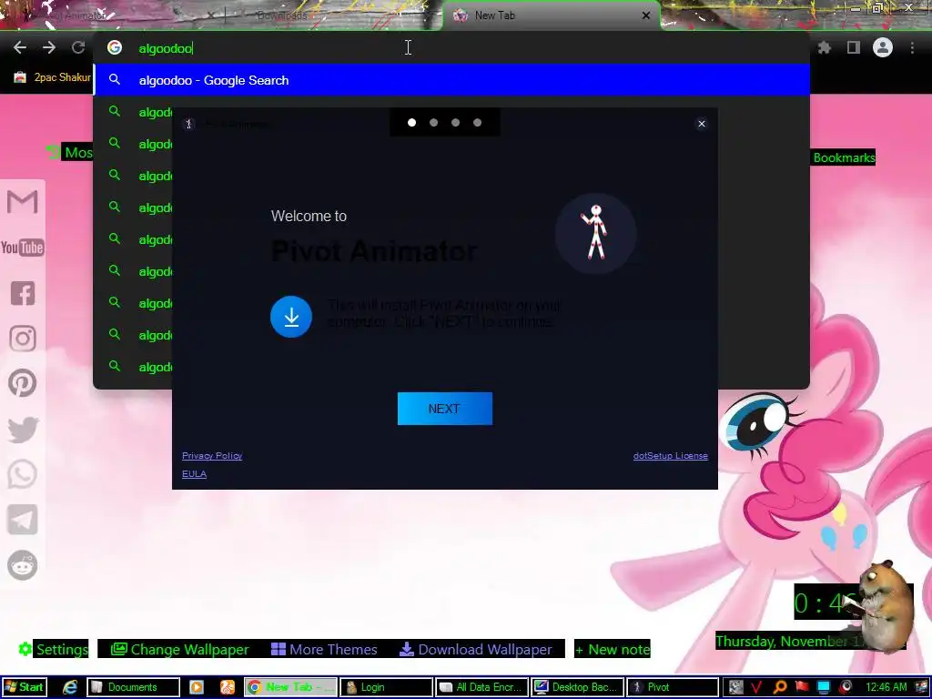Viewport: 932px width, 699px height.
Task: Select the third installer step dot
Action: [x=455, y=123]
